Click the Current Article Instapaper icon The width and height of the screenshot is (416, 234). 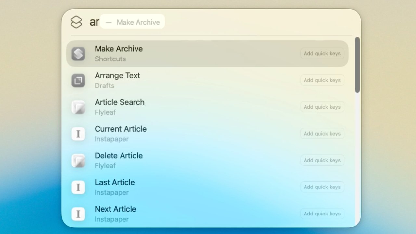point(78,134)
